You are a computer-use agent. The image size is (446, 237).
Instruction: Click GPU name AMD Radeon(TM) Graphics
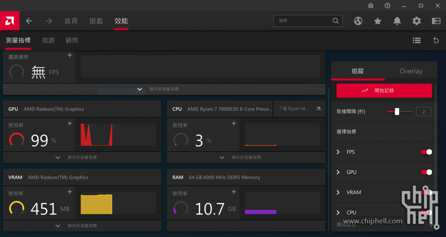click(x=54, y=109)
